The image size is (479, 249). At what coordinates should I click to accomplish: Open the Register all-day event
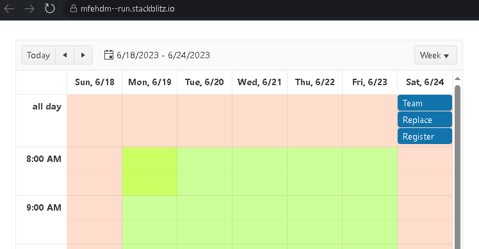click(425, 136)
